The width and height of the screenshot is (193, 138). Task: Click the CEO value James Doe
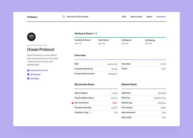tap(112, 64)
